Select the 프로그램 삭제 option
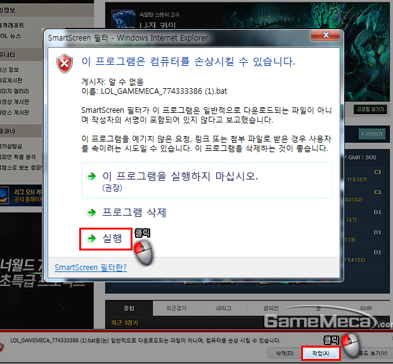The image size is (393, 364). [134, 212]
